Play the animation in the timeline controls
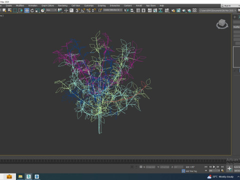This screenshot has height=180, width=240. [214, 167]
